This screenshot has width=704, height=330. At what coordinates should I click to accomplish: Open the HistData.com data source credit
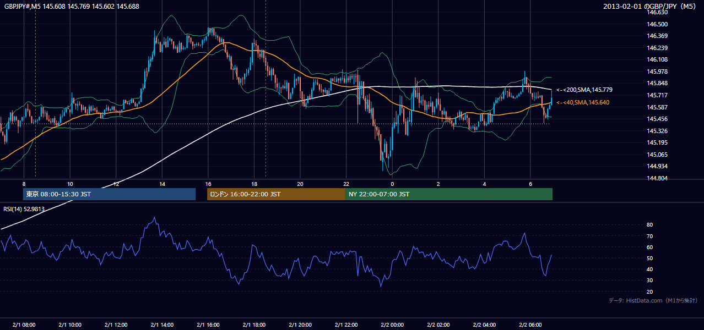coord(653,300)
